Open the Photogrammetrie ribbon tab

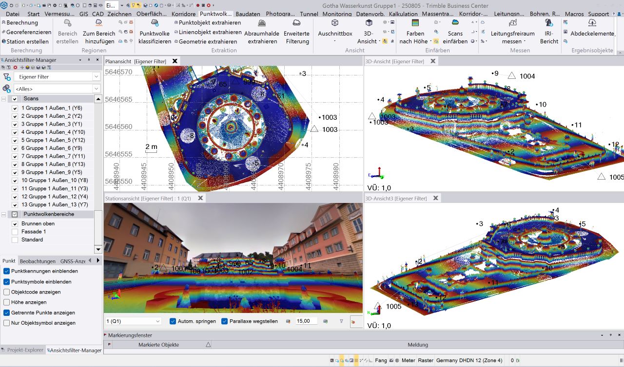click(280, 14)
